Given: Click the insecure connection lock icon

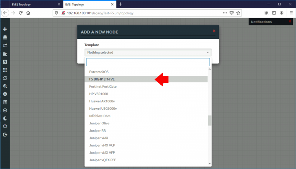Looking at the screenshot, I should [x=63, y=13].
